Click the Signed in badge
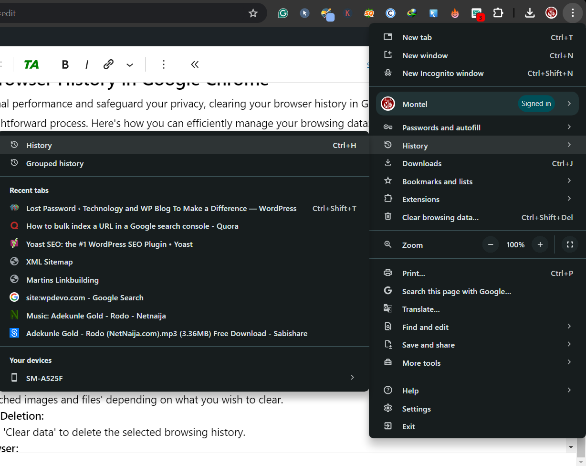The image size is (586, 466). pos(536,104)
